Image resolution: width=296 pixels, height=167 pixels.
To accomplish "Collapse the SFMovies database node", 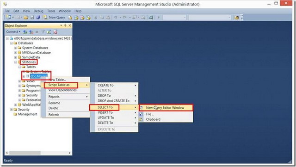I will (15, 62).
